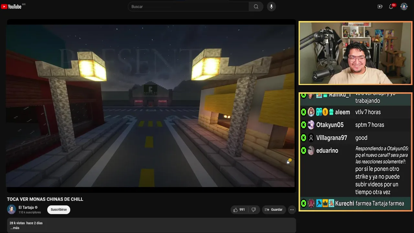Click Otakyun05 username in chat
The height and width of the screenshot is (233, 414).
[330, 125]
